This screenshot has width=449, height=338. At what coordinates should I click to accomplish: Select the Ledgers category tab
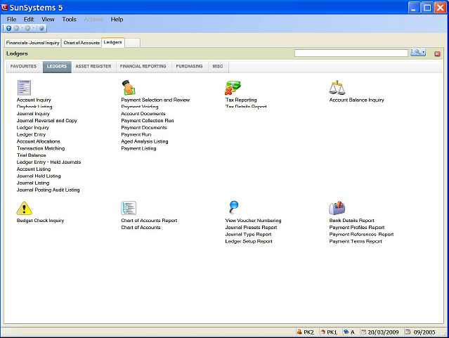57,67
